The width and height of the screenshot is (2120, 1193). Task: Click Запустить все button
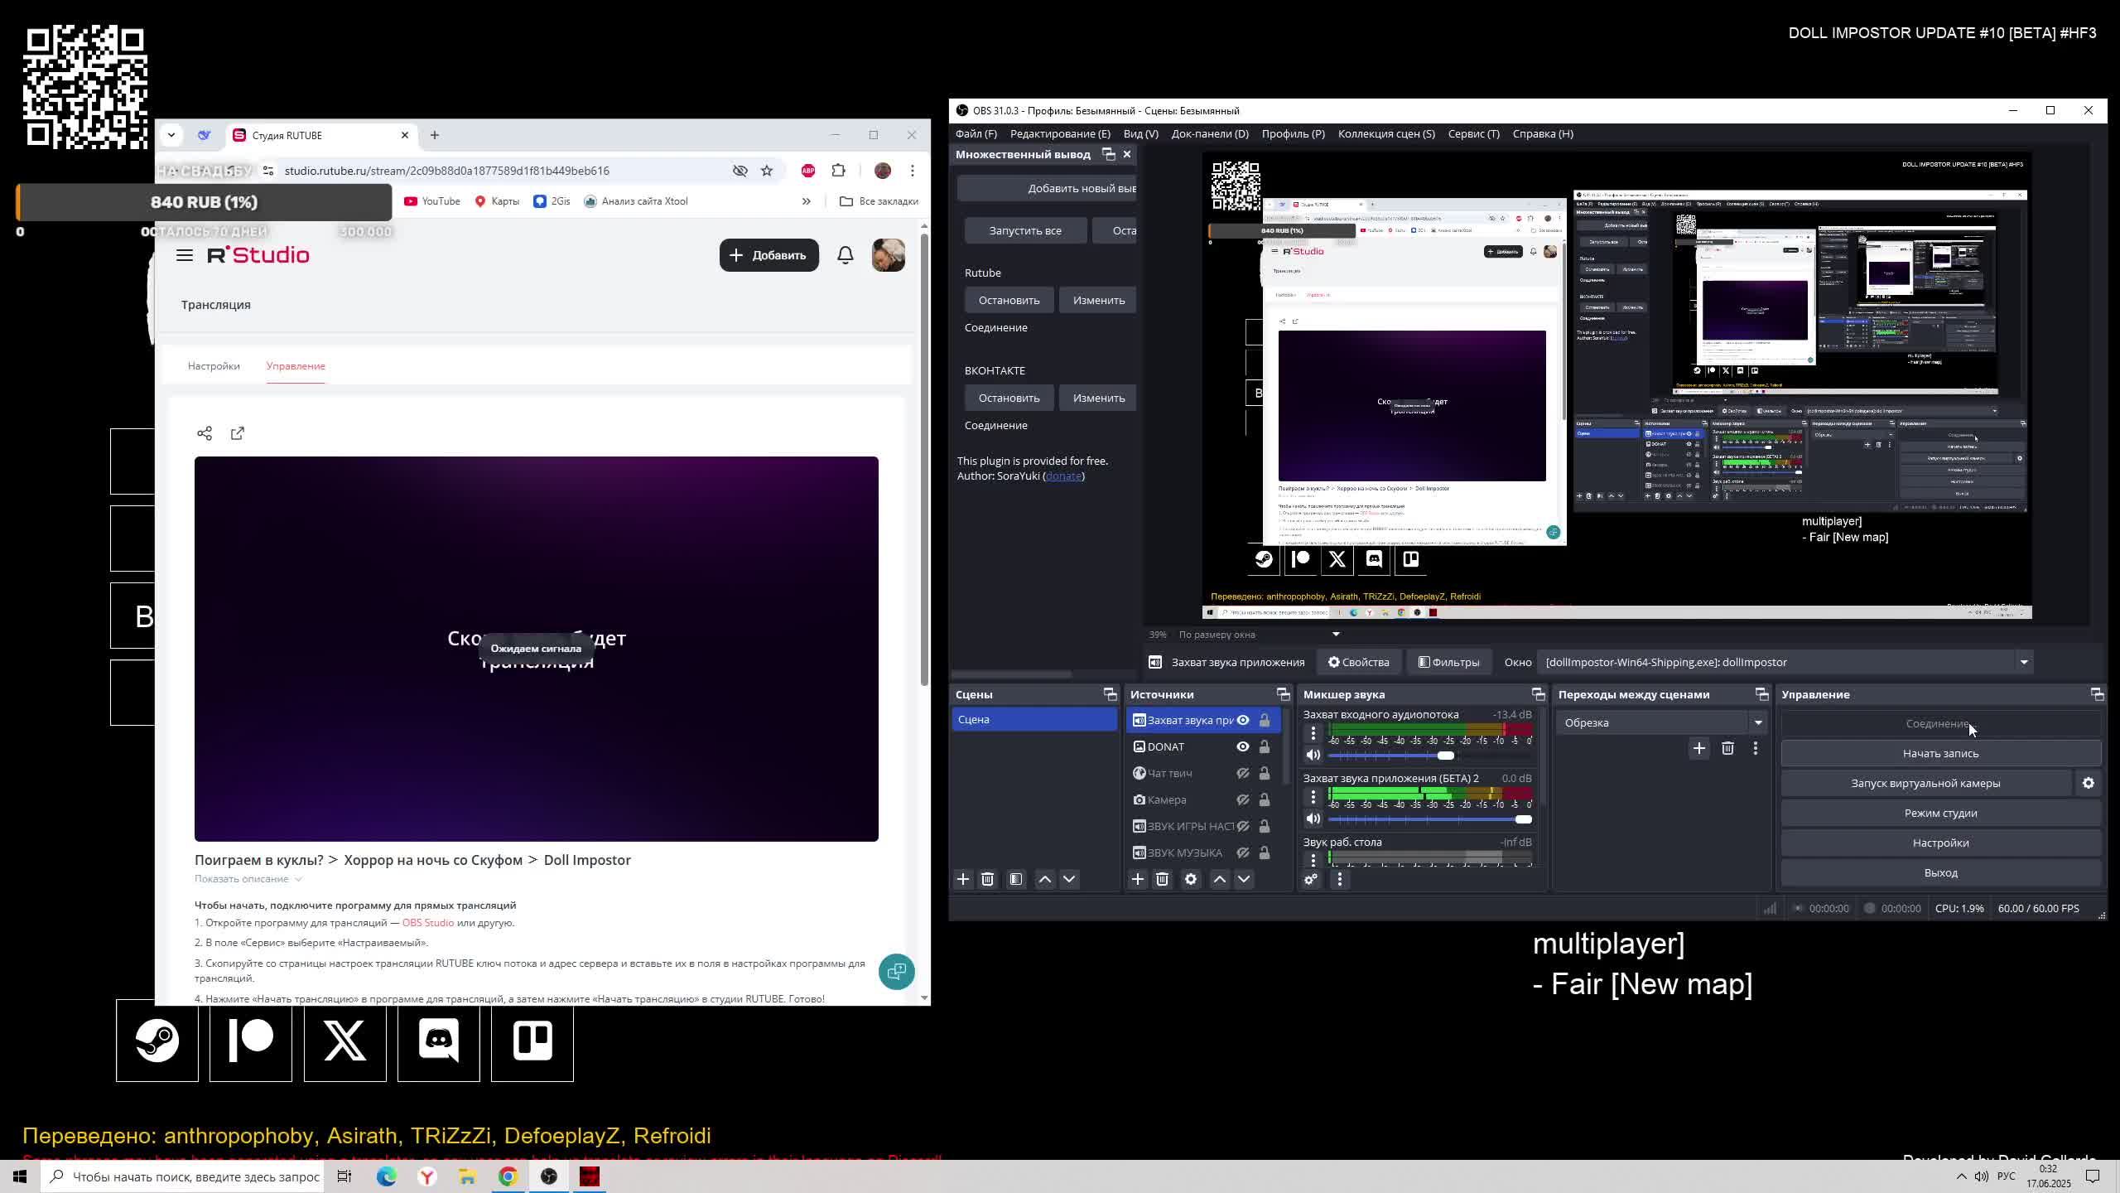point(1025,230)
